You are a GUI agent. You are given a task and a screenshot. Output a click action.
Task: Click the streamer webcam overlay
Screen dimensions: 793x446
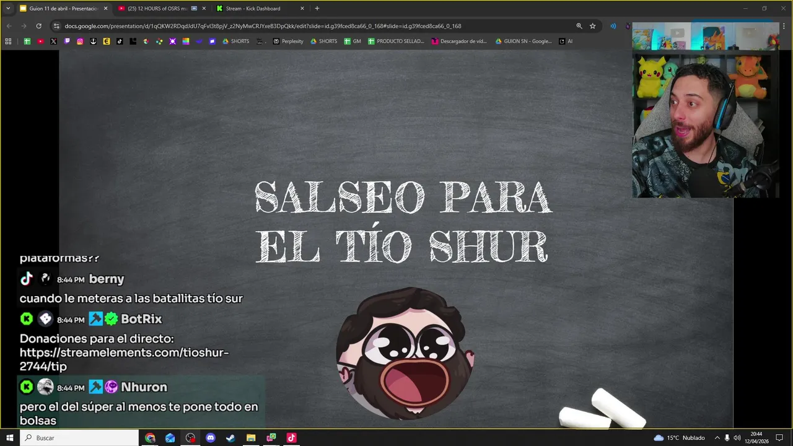pos(706,110)
